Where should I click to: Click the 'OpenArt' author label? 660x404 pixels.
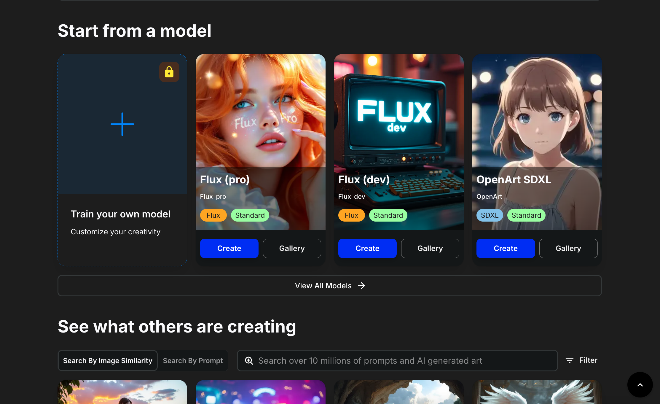point(489,196)
